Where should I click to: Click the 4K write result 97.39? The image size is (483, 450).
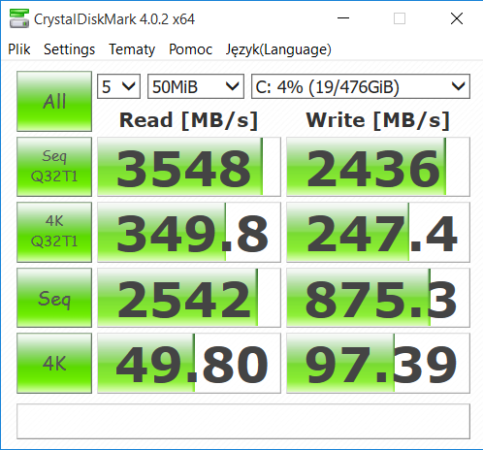pos(378,363)
